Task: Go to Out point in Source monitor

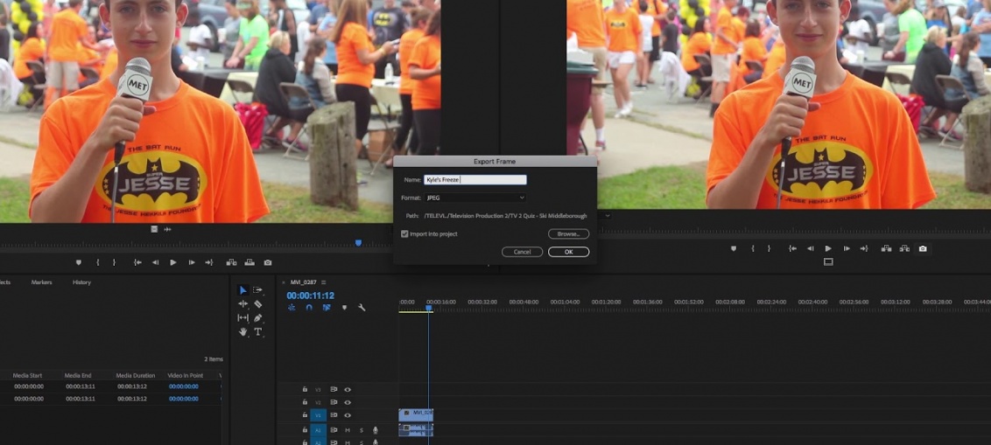Action: pos(208,262)
